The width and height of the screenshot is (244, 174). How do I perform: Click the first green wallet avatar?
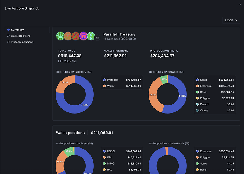point(60,36)
